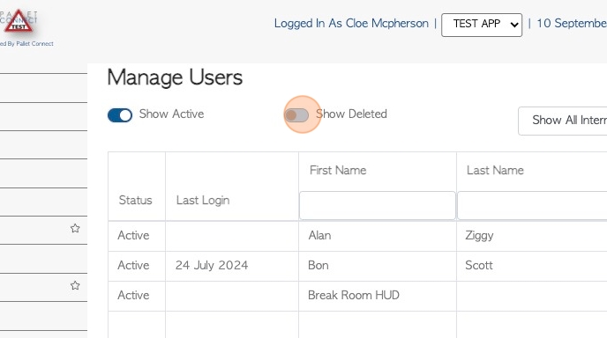Toggle the Show Deleted switch
Image resolution: width=607 pixels, height=338 pixels.
click(296, 115)
